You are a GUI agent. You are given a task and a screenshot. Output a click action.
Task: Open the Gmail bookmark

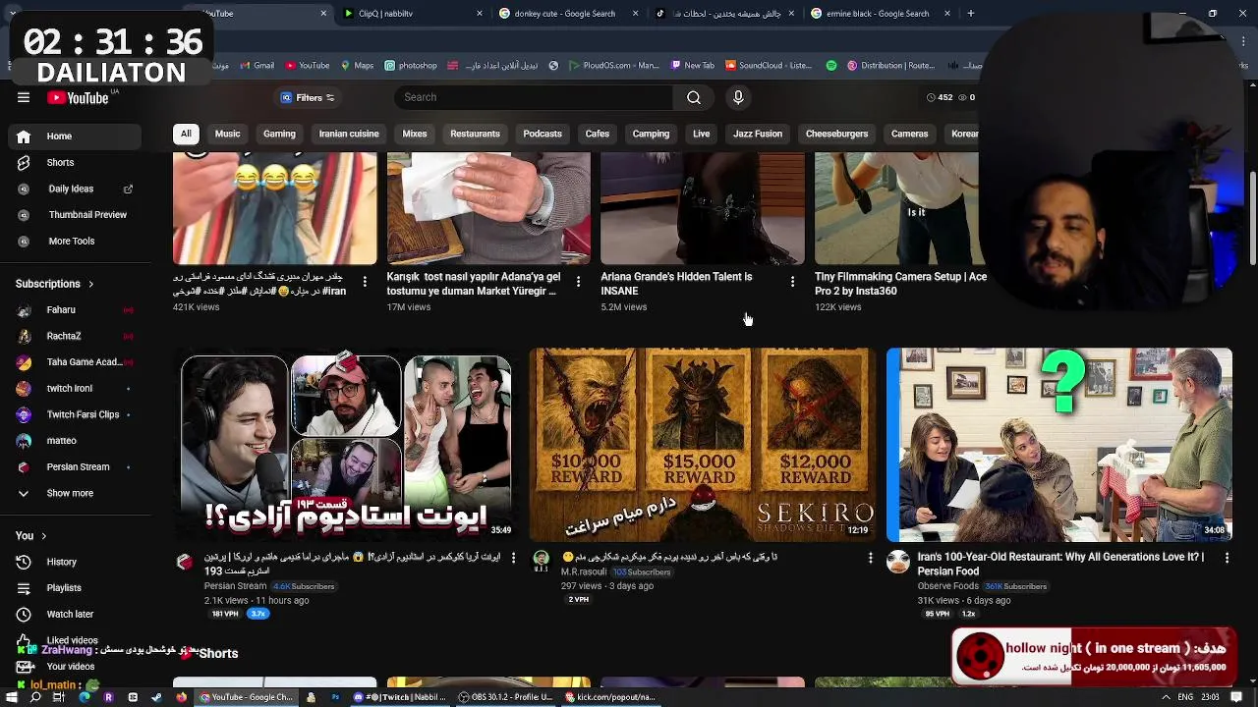[256, 66]
